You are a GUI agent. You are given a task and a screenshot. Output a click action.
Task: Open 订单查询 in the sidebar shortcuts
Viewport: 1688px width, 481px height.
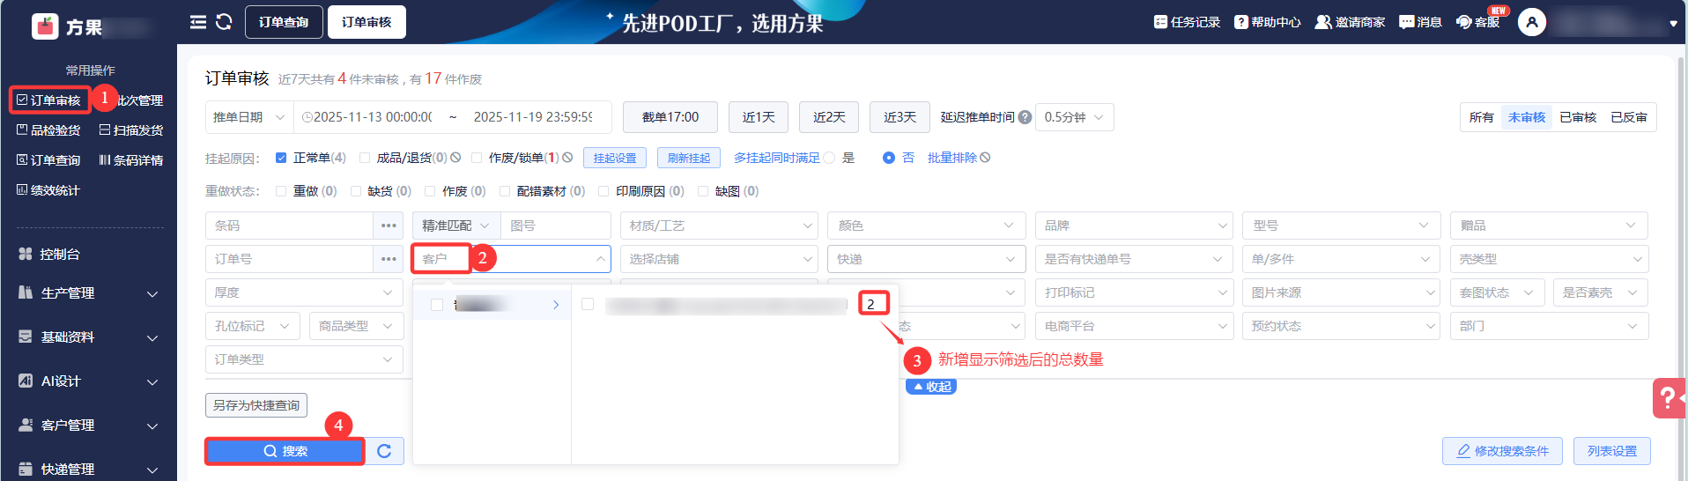click(x=49, y=160)
